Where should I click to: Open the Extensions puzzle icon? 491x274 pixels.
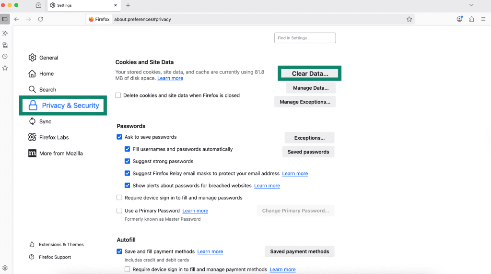click(471, 19)
